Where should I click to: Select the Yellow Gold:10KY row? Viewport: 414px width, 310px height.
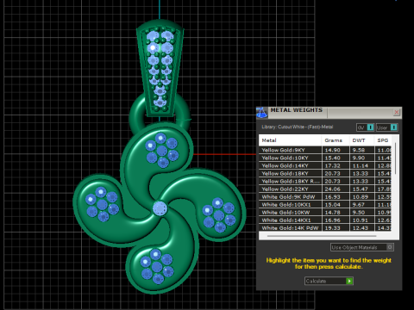[x=325, y=158]
